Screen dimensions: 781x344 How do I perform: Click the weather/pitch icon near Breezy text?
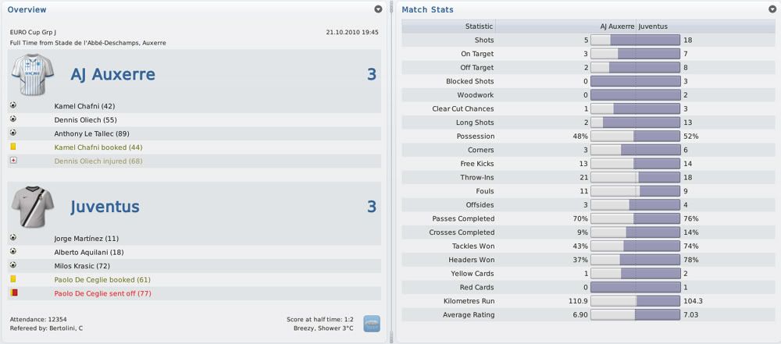pyautogui.click(x=372, y=324)
